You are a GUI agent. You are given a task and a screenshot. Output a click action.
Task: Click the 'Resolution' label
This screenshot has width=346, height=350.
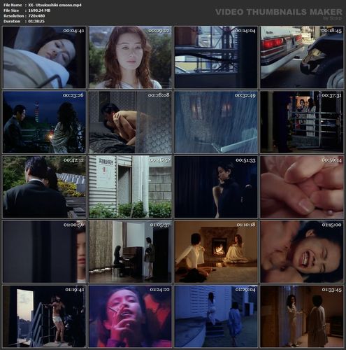[x=13, y=16]
